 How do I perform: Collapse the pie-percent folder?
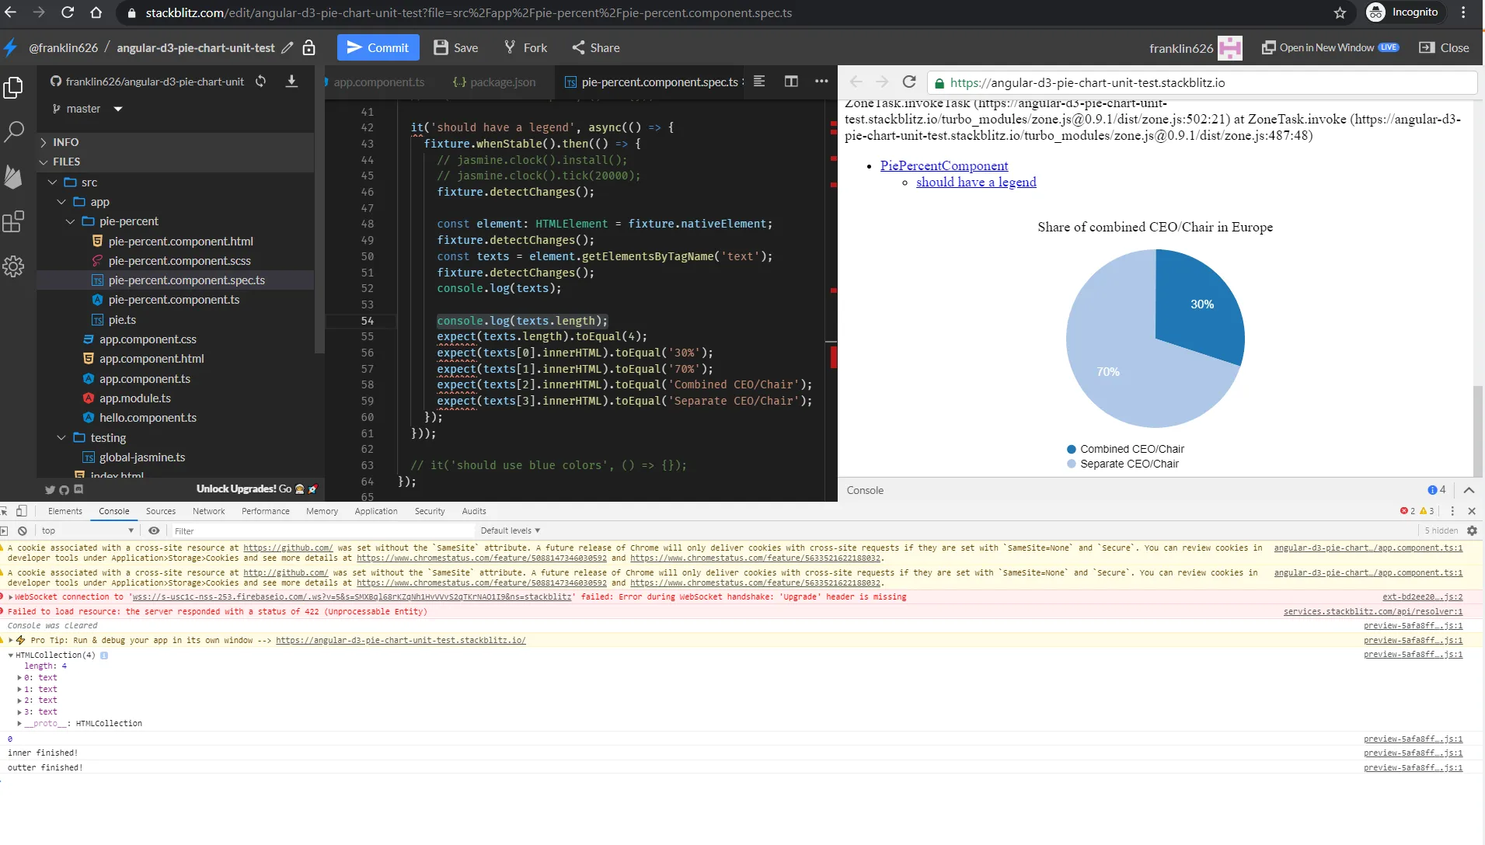pyautogui.click(x=71, y=222)
